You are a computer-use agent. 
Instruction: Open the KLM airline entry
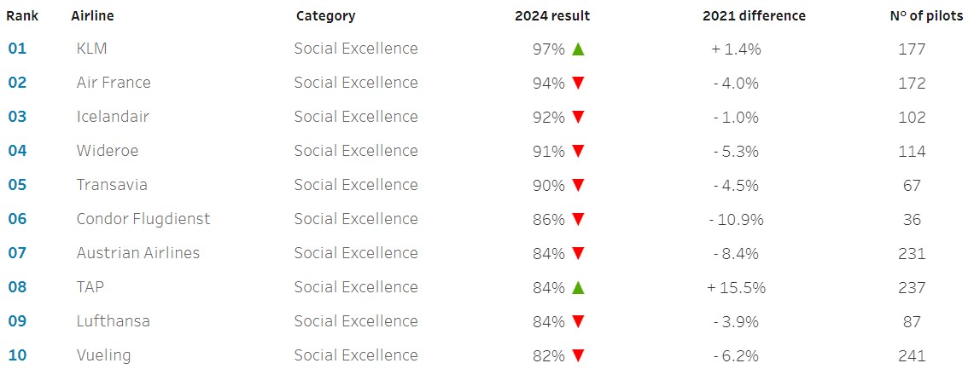[91, 49]
